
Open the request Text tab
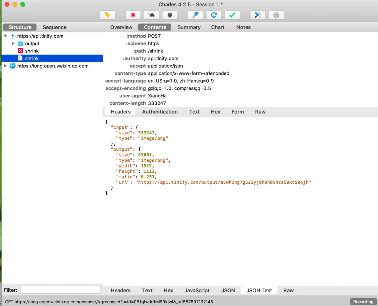click(194, 112)
